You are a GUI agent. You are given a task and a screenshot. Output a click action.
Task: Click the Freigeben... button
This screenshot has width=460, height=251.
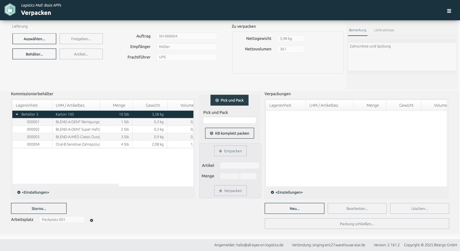click(81, 39)
